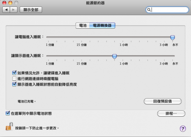Click the 讓電腦進入睡眠 label
The height and width of the screenshot is (137, 191).
click(x=29, y=37)
